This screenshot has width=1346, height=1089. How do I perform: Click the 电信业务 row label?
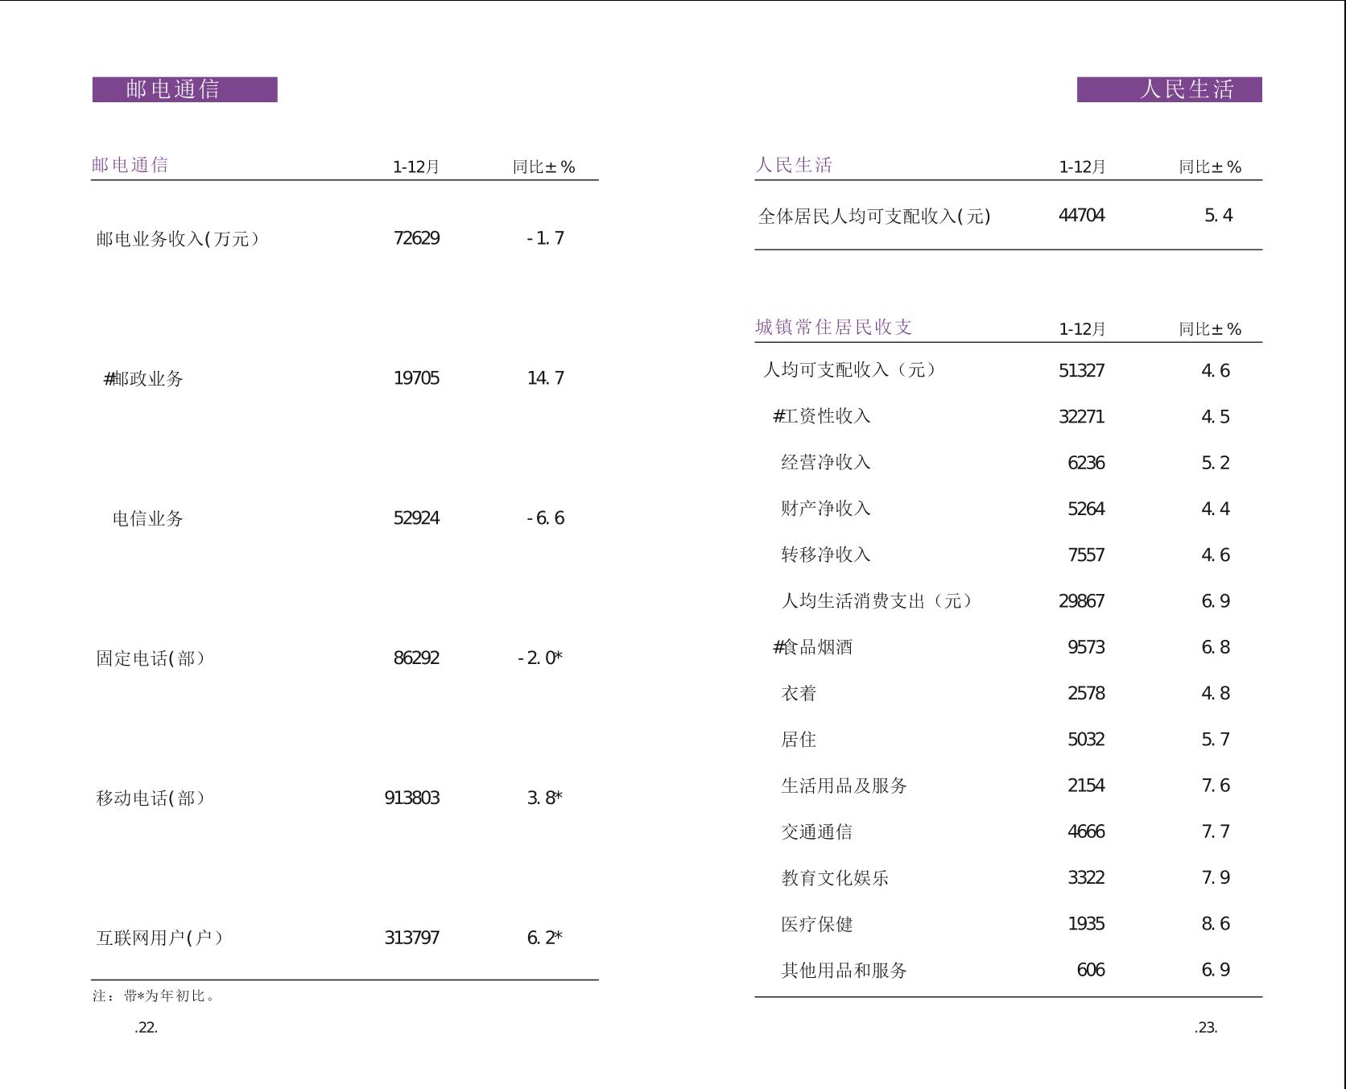tap(148, 518)
